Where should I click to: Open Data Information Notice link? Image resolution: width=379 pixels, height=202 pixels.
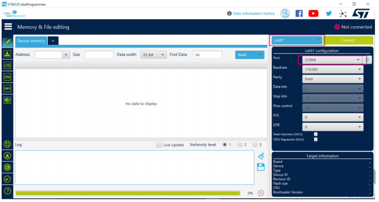point(253,13)
